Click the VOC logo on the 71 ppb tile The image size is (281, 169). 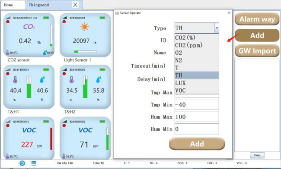tap(86, 130)
